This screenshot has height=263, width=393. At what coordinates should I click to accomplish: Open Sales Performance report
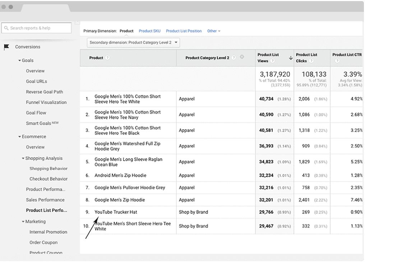pyautogui.click(x=45, y=200)
